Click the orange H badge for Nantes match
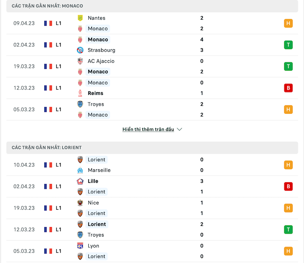 (x=288, y=23)
